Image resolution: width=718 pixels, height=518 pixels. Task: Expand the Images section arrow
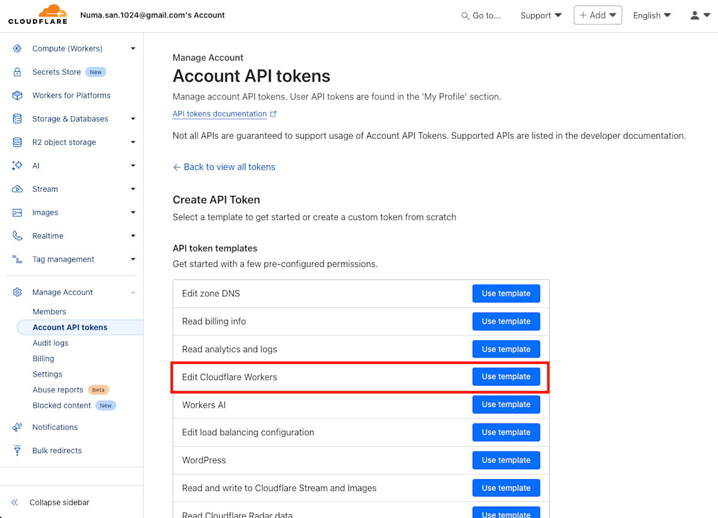click(133, 213)
